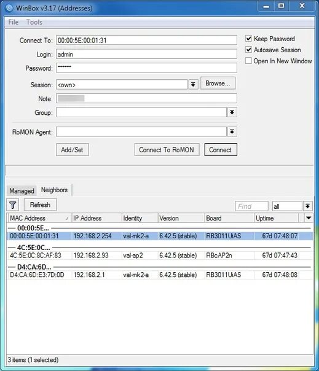Sort by MAC Address column header

(39, 218)
